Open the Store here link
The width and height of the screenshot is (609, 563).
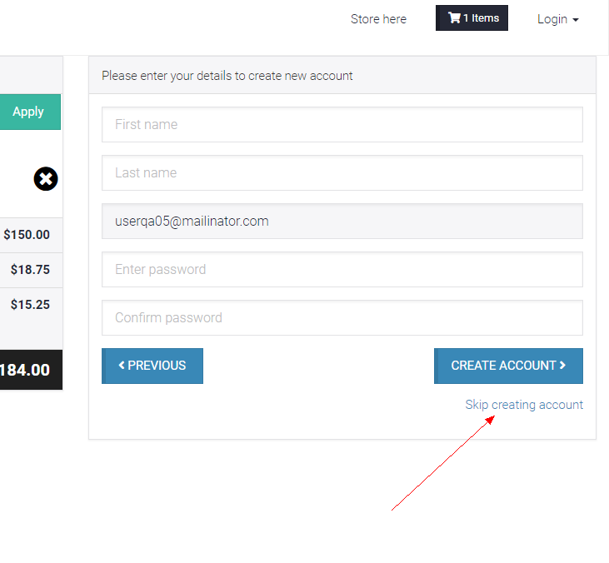pyautogui.click(x=378, y=19)
